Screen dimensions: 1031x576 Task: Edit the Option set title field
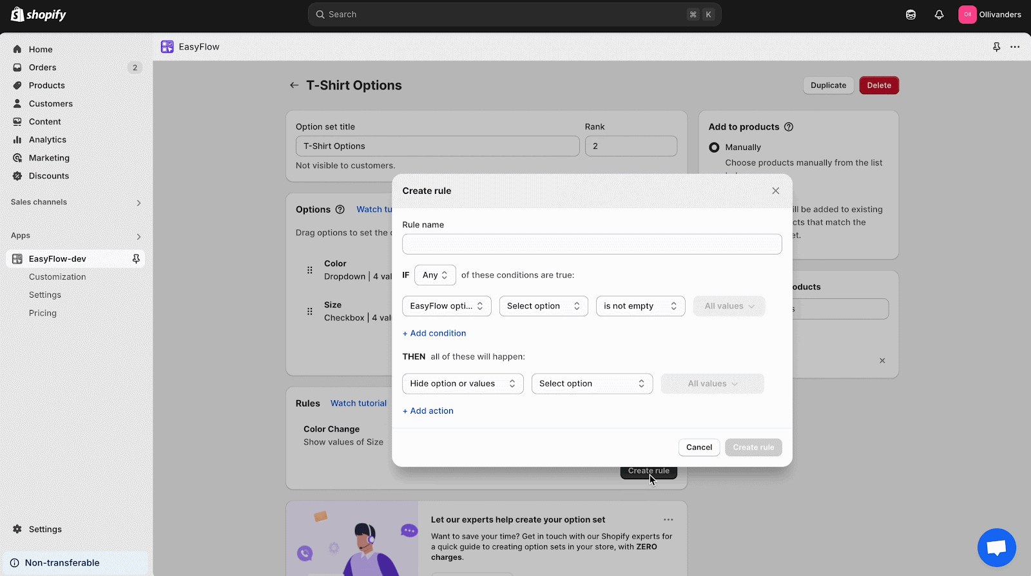point(438,146)
